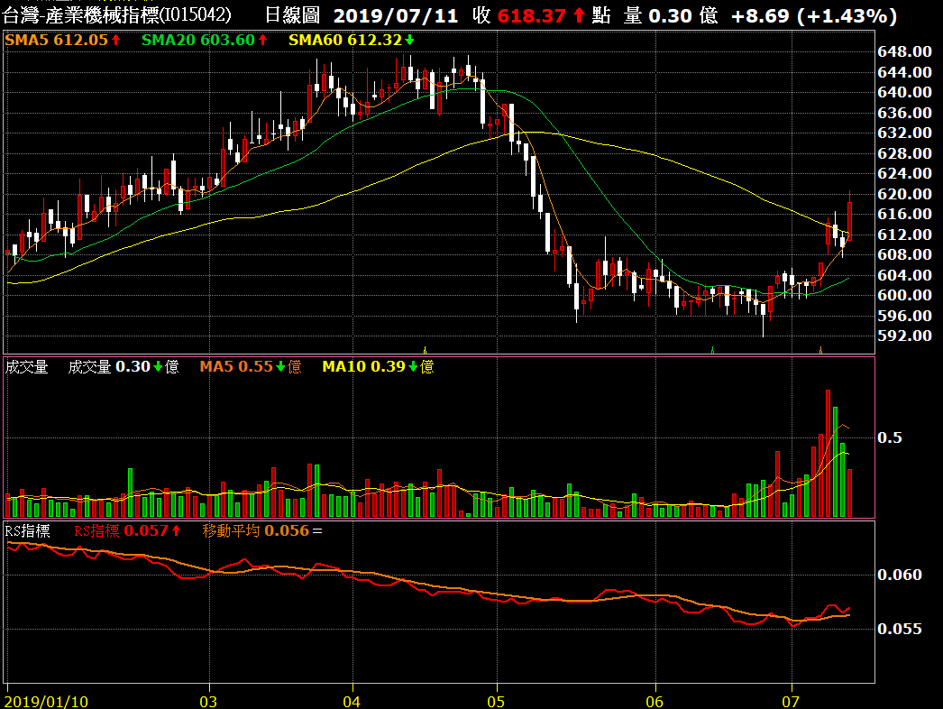Viewport: 943px width, 709px height.
Task: Click the red up arrow next to 618.37
Action: click(x=579, y=15)
